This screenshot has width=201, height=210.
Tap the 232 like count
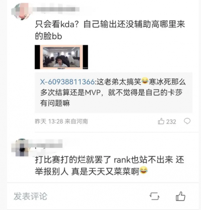[x=171, y=122]
